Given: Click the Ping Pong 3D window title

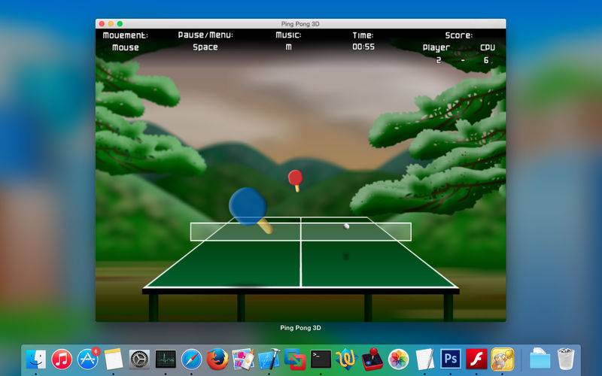Looking at the screenshot, I should click(300, 24).
